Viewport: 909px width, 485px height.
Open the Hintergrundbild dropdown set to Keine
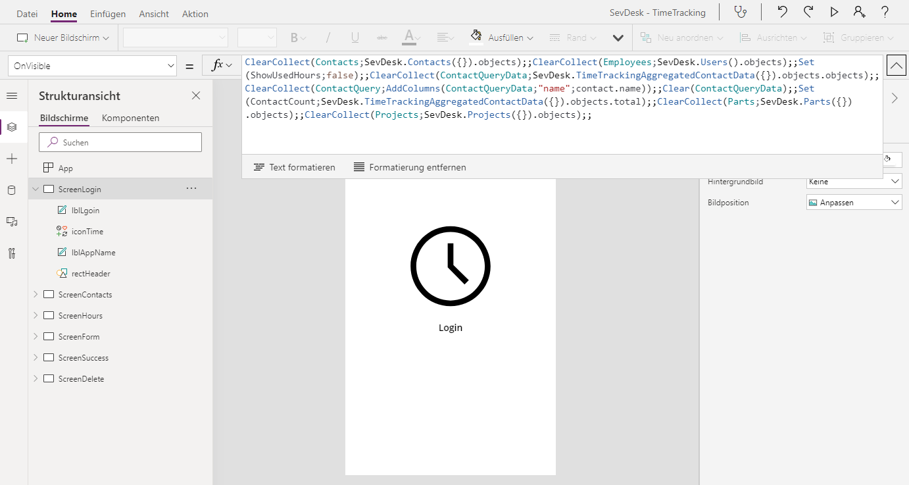[853, 181]
